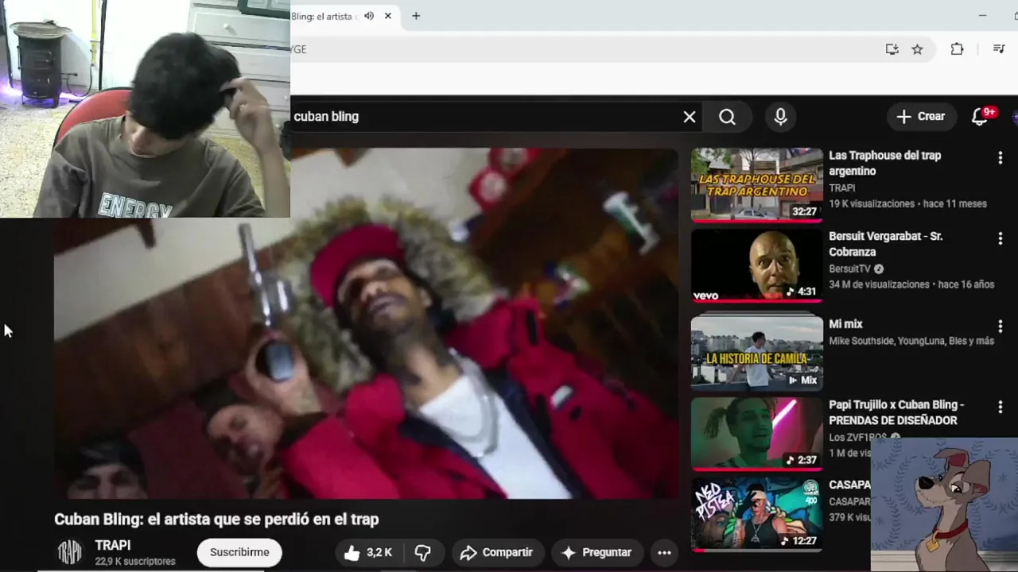Viewport: 1018px width, 572px height.
Task: Open options menu for Mi mix
Action: [x=1001, y=327]
